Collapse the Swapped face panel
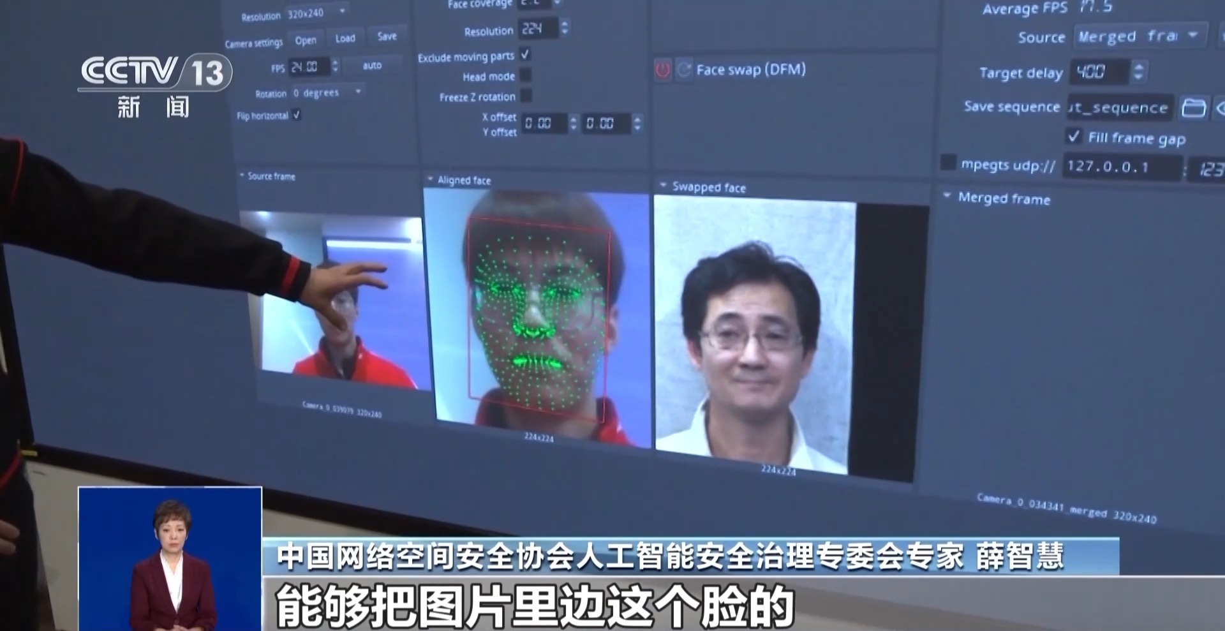 click(x=663, y=186)
